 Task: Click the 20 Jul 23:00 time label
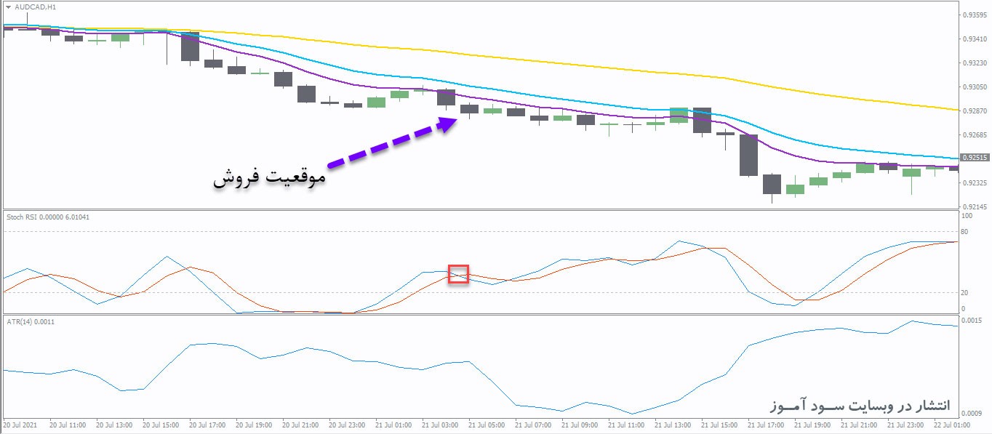click(347, 424)
